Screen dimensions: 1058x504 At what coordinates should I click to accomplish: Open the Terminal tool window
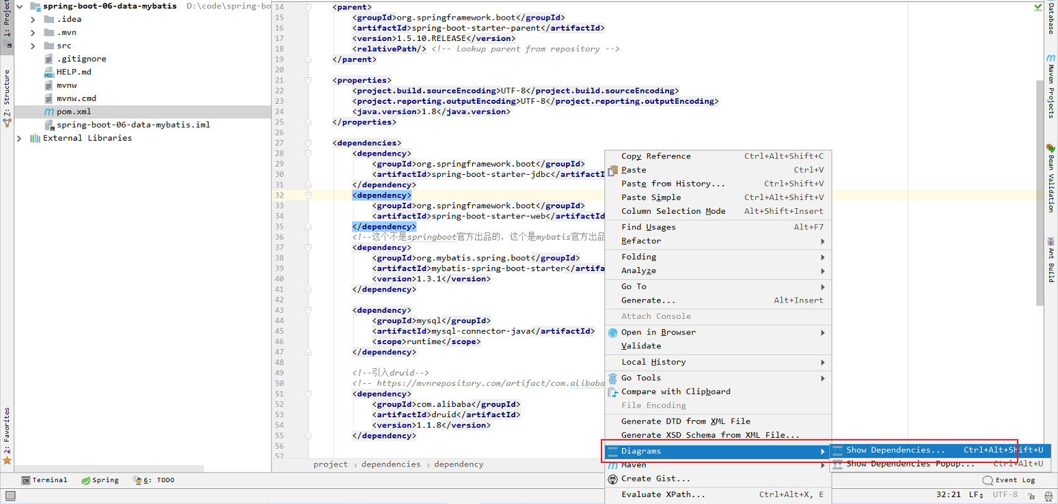click(x=44, y=480)
